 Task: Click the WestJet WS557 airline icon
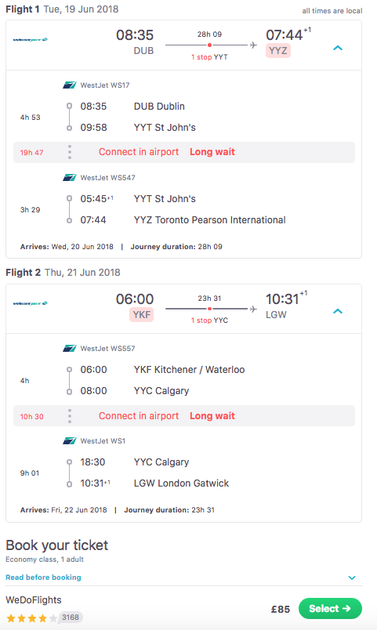(x=69, y=349)
